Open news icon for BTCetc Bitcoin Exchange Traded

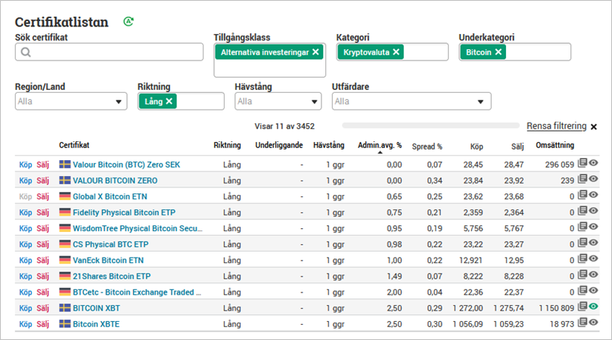pyautogui.click(x=582, y=290)
